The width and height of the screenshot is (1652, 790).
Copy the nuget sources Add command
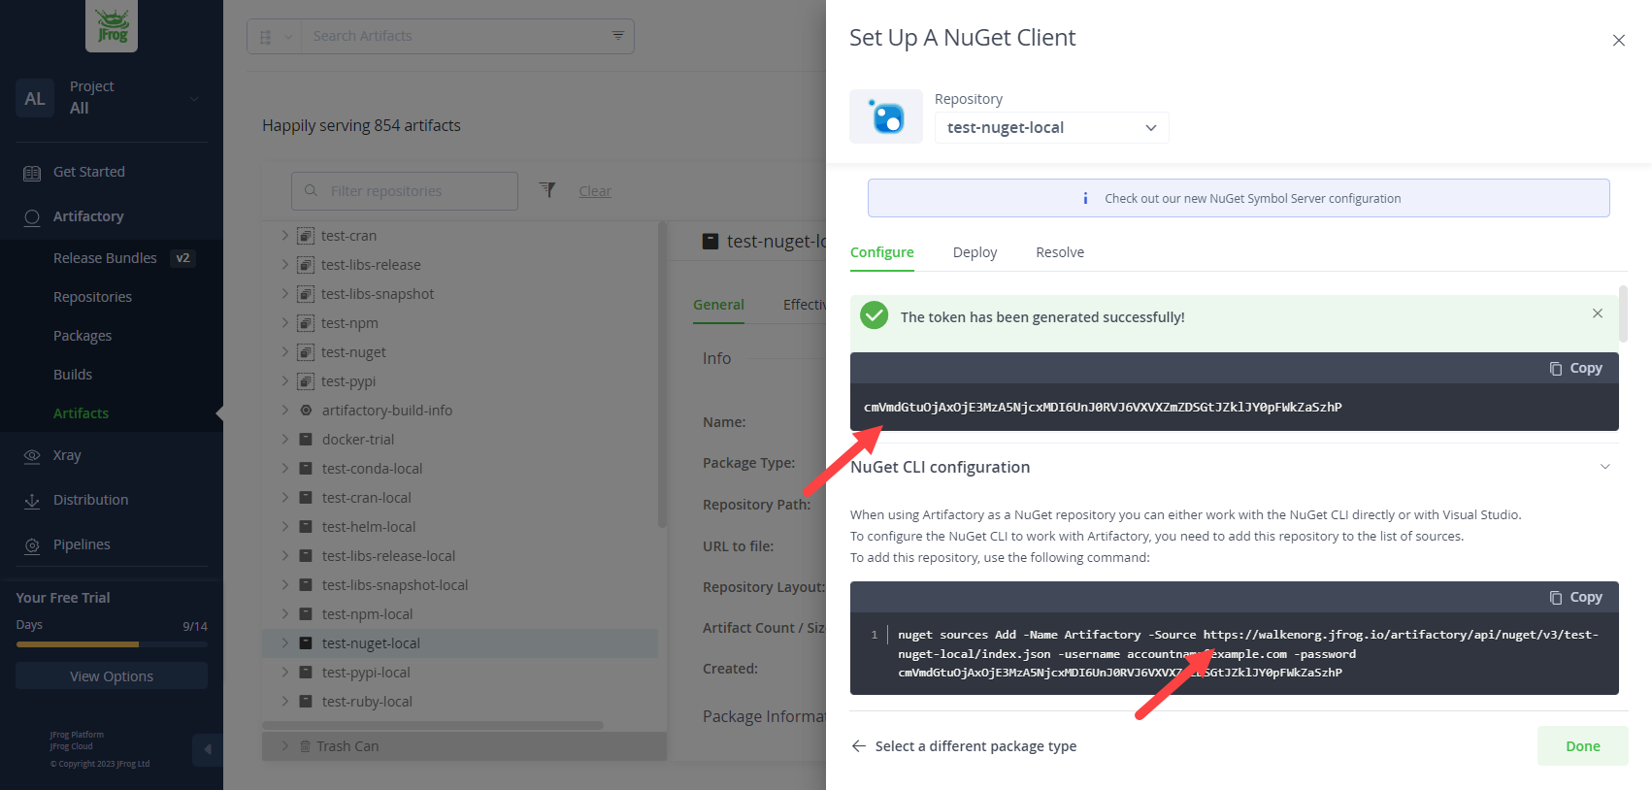tap(1576, 597)
